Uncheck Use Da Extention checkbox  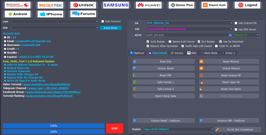(x=221, y=42)
